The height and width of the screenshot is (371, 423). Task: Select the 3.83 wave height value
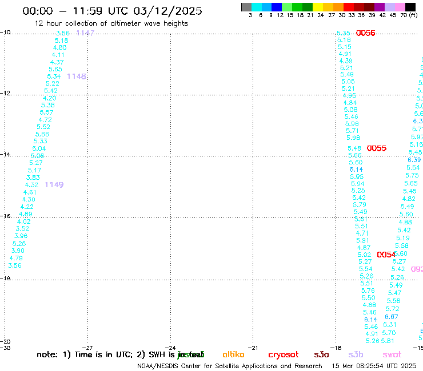[x=33, y=178]
